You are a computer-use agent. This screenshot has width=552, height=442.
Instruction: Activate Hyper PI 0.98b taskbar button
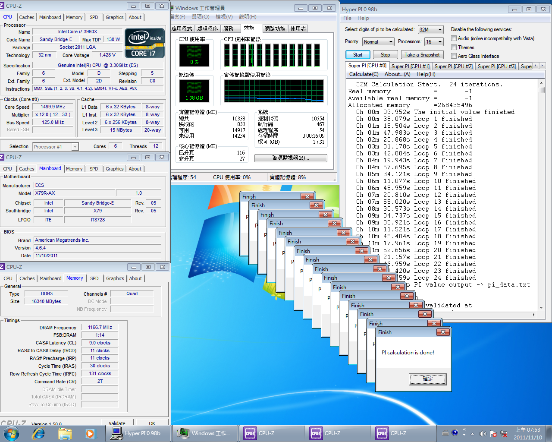(x=138, y=433)
